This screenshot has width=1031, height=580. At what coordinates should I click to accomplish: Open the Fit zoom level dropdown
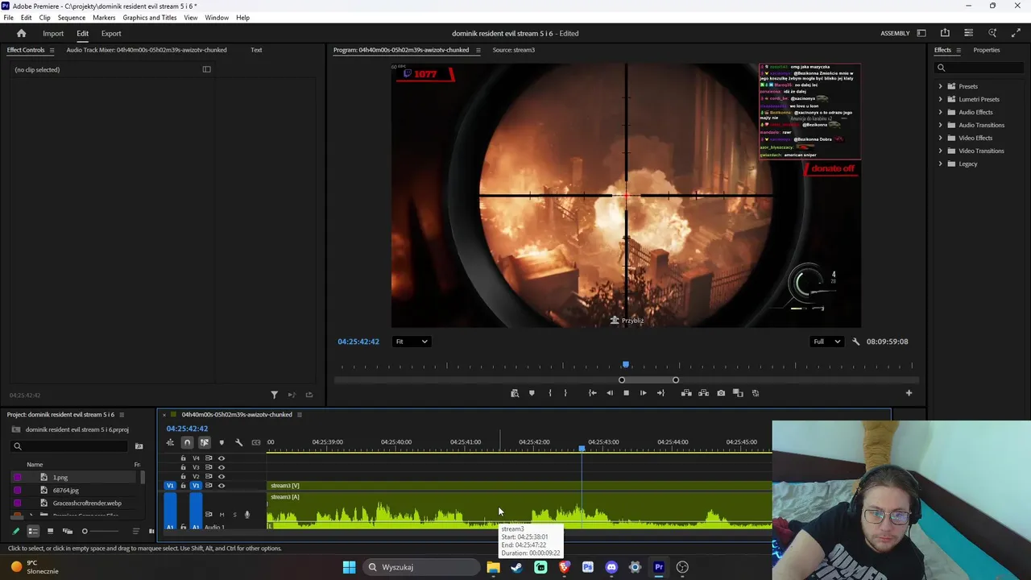click(x=411, y=342)
